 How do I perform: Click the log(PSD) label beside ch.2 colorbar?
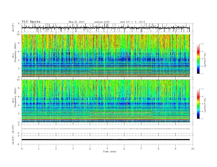(205, 105)
